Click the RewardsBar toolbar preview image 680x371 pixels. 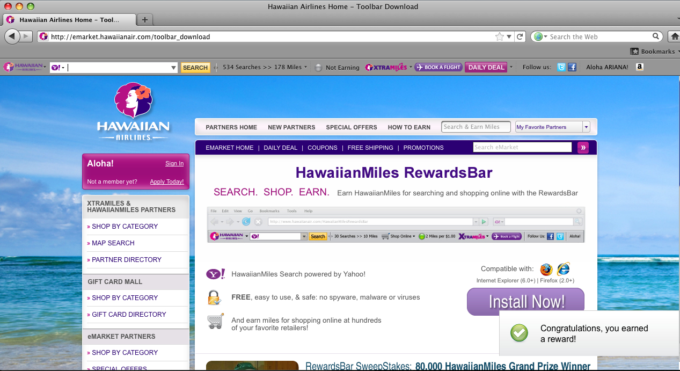(396, 224)
